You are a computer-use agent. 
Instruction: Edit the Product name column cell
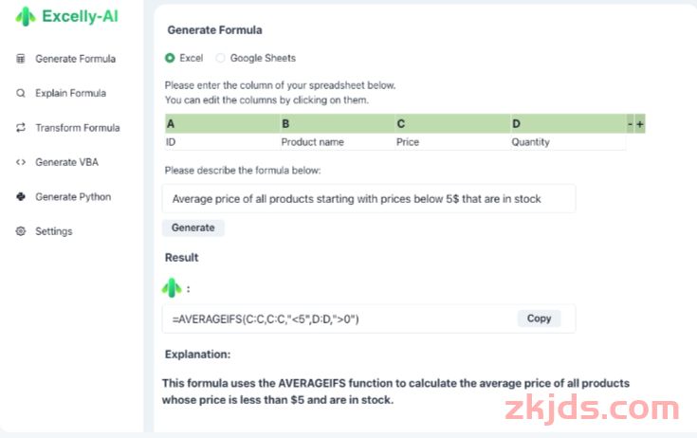click(338, 142)
